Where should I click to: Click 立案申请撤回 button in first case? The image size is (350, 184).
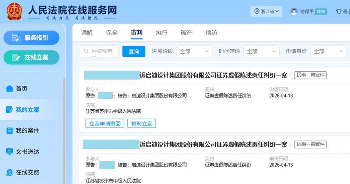pyautogui.click(x=105, y=124)
